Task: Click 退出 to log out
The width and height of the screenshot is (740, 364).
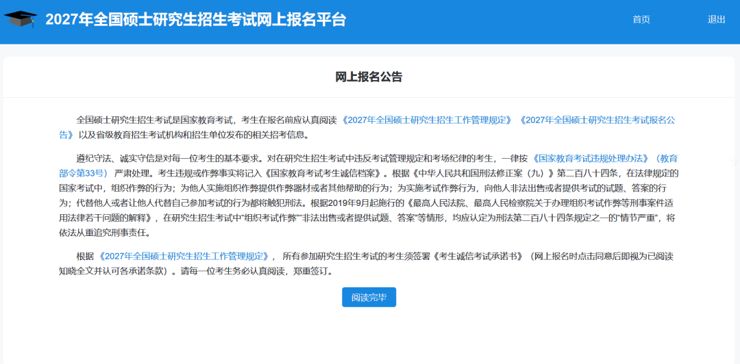Action: (716, 19)
